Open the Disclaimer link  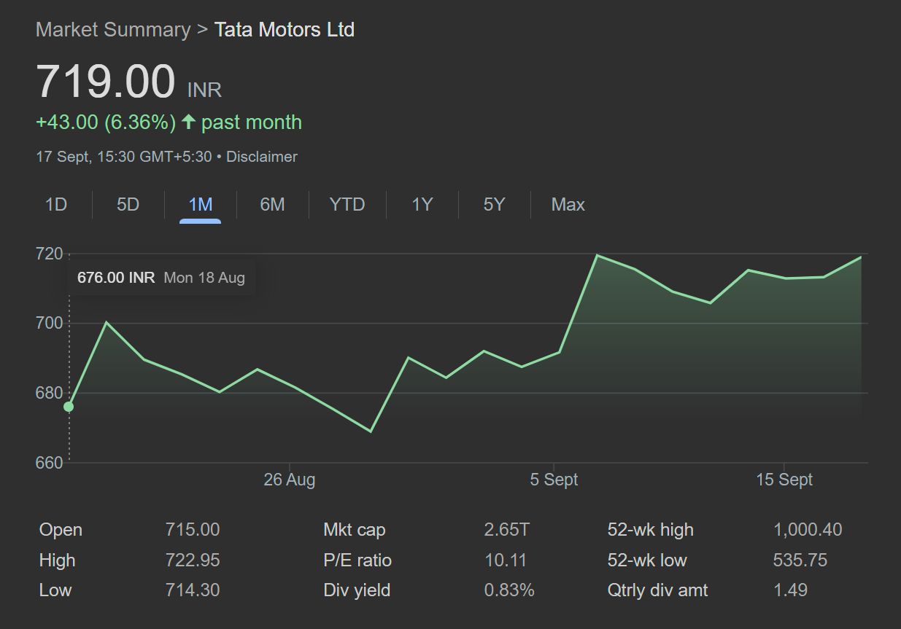(x=261, y=157)
